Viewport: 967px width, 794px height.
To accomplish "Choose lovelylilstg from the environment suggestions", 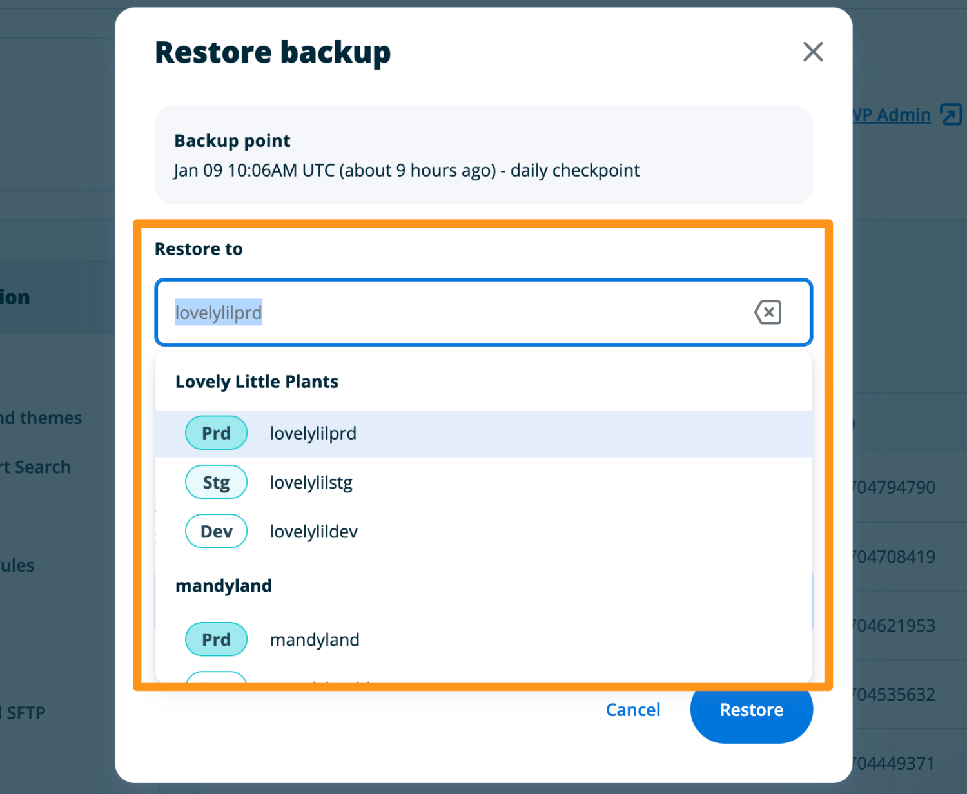I will 311,481.
